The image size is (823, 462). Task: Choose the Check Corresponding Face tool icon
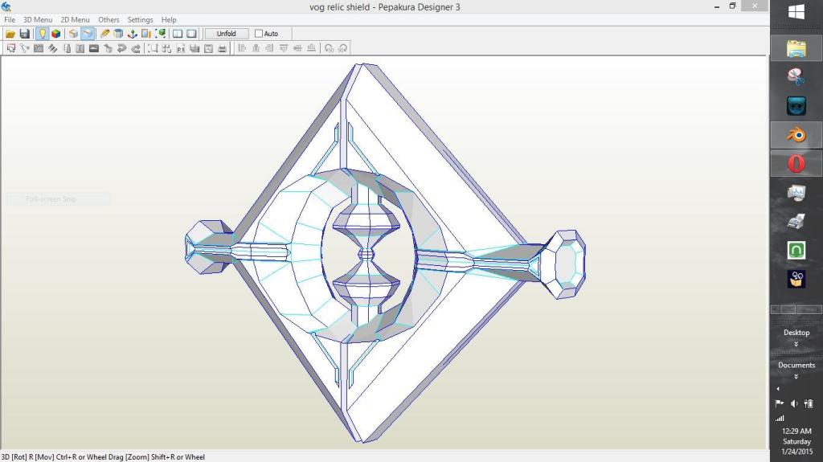109,48
